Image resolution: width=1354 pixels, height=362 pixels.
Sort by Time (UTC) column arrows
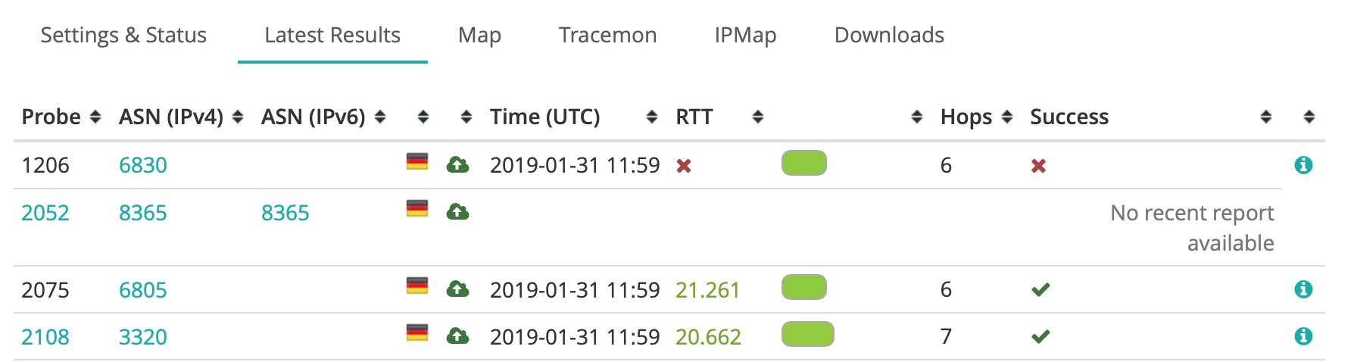pyautogui.click(x=652, y=117)
